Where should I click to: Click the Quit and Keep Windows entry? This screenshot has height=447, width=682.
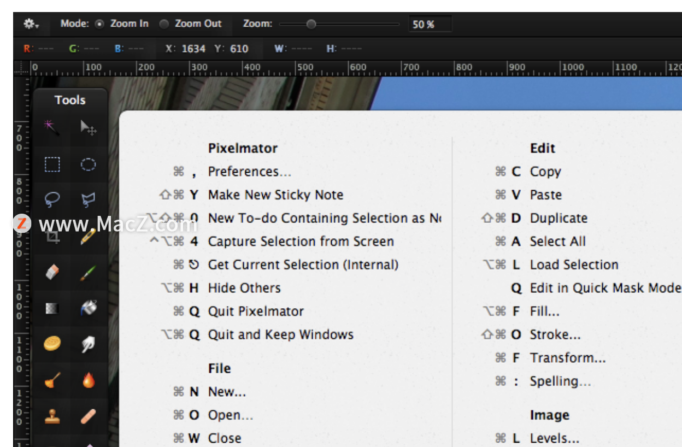(281, 334)
